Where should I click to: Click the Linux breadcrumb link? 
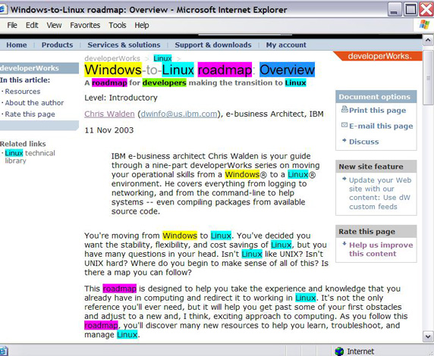click(162, 58)
